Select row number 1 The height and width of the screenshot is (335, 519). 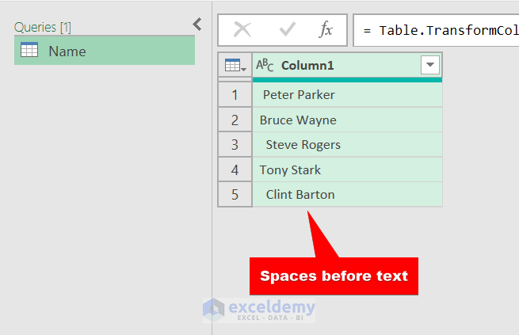[235, 95]
